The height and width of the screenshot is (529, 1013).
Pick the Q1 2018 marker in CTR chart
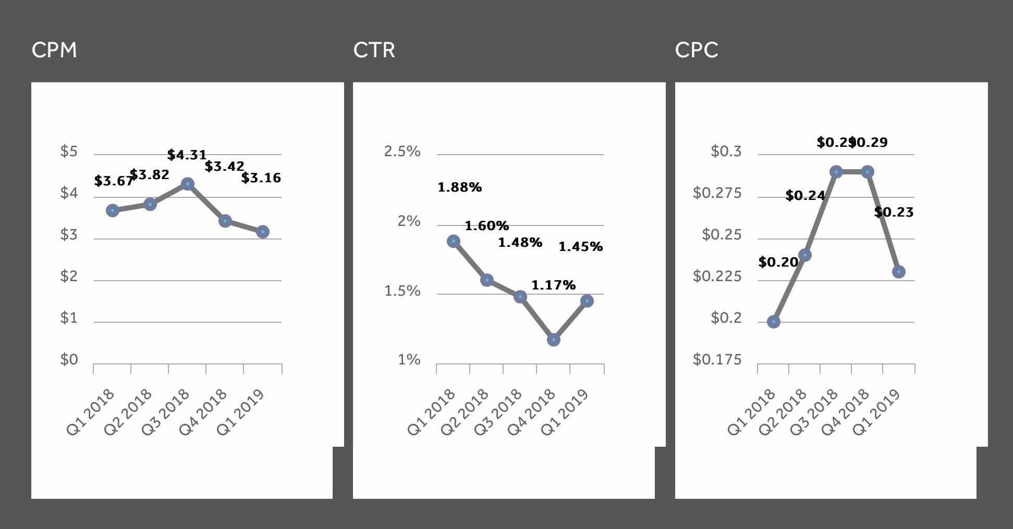[x=454, y=242]
